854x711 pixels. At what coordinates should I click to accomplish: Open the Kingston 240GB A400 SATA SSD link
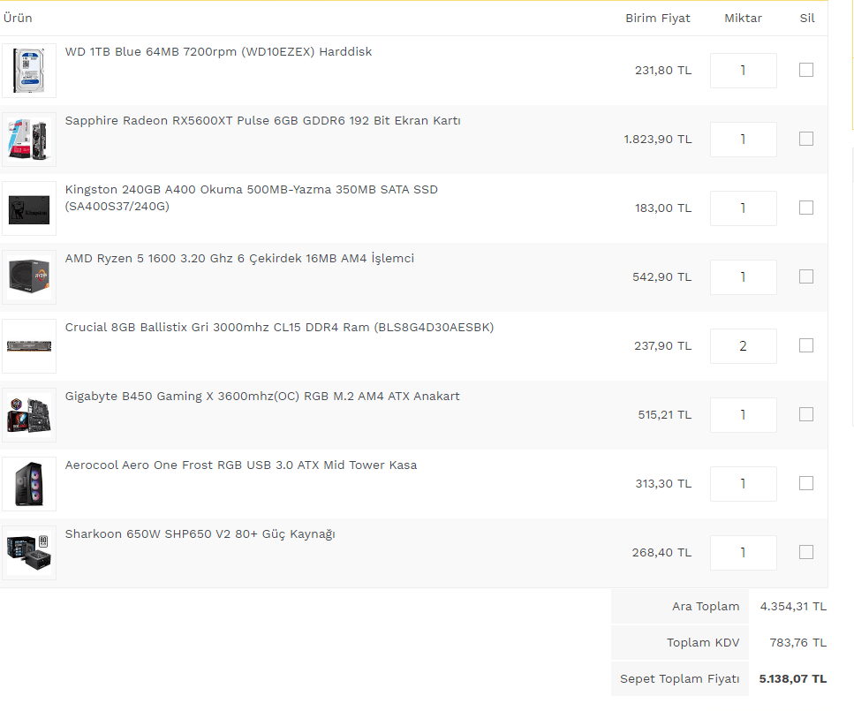point(251,198)
